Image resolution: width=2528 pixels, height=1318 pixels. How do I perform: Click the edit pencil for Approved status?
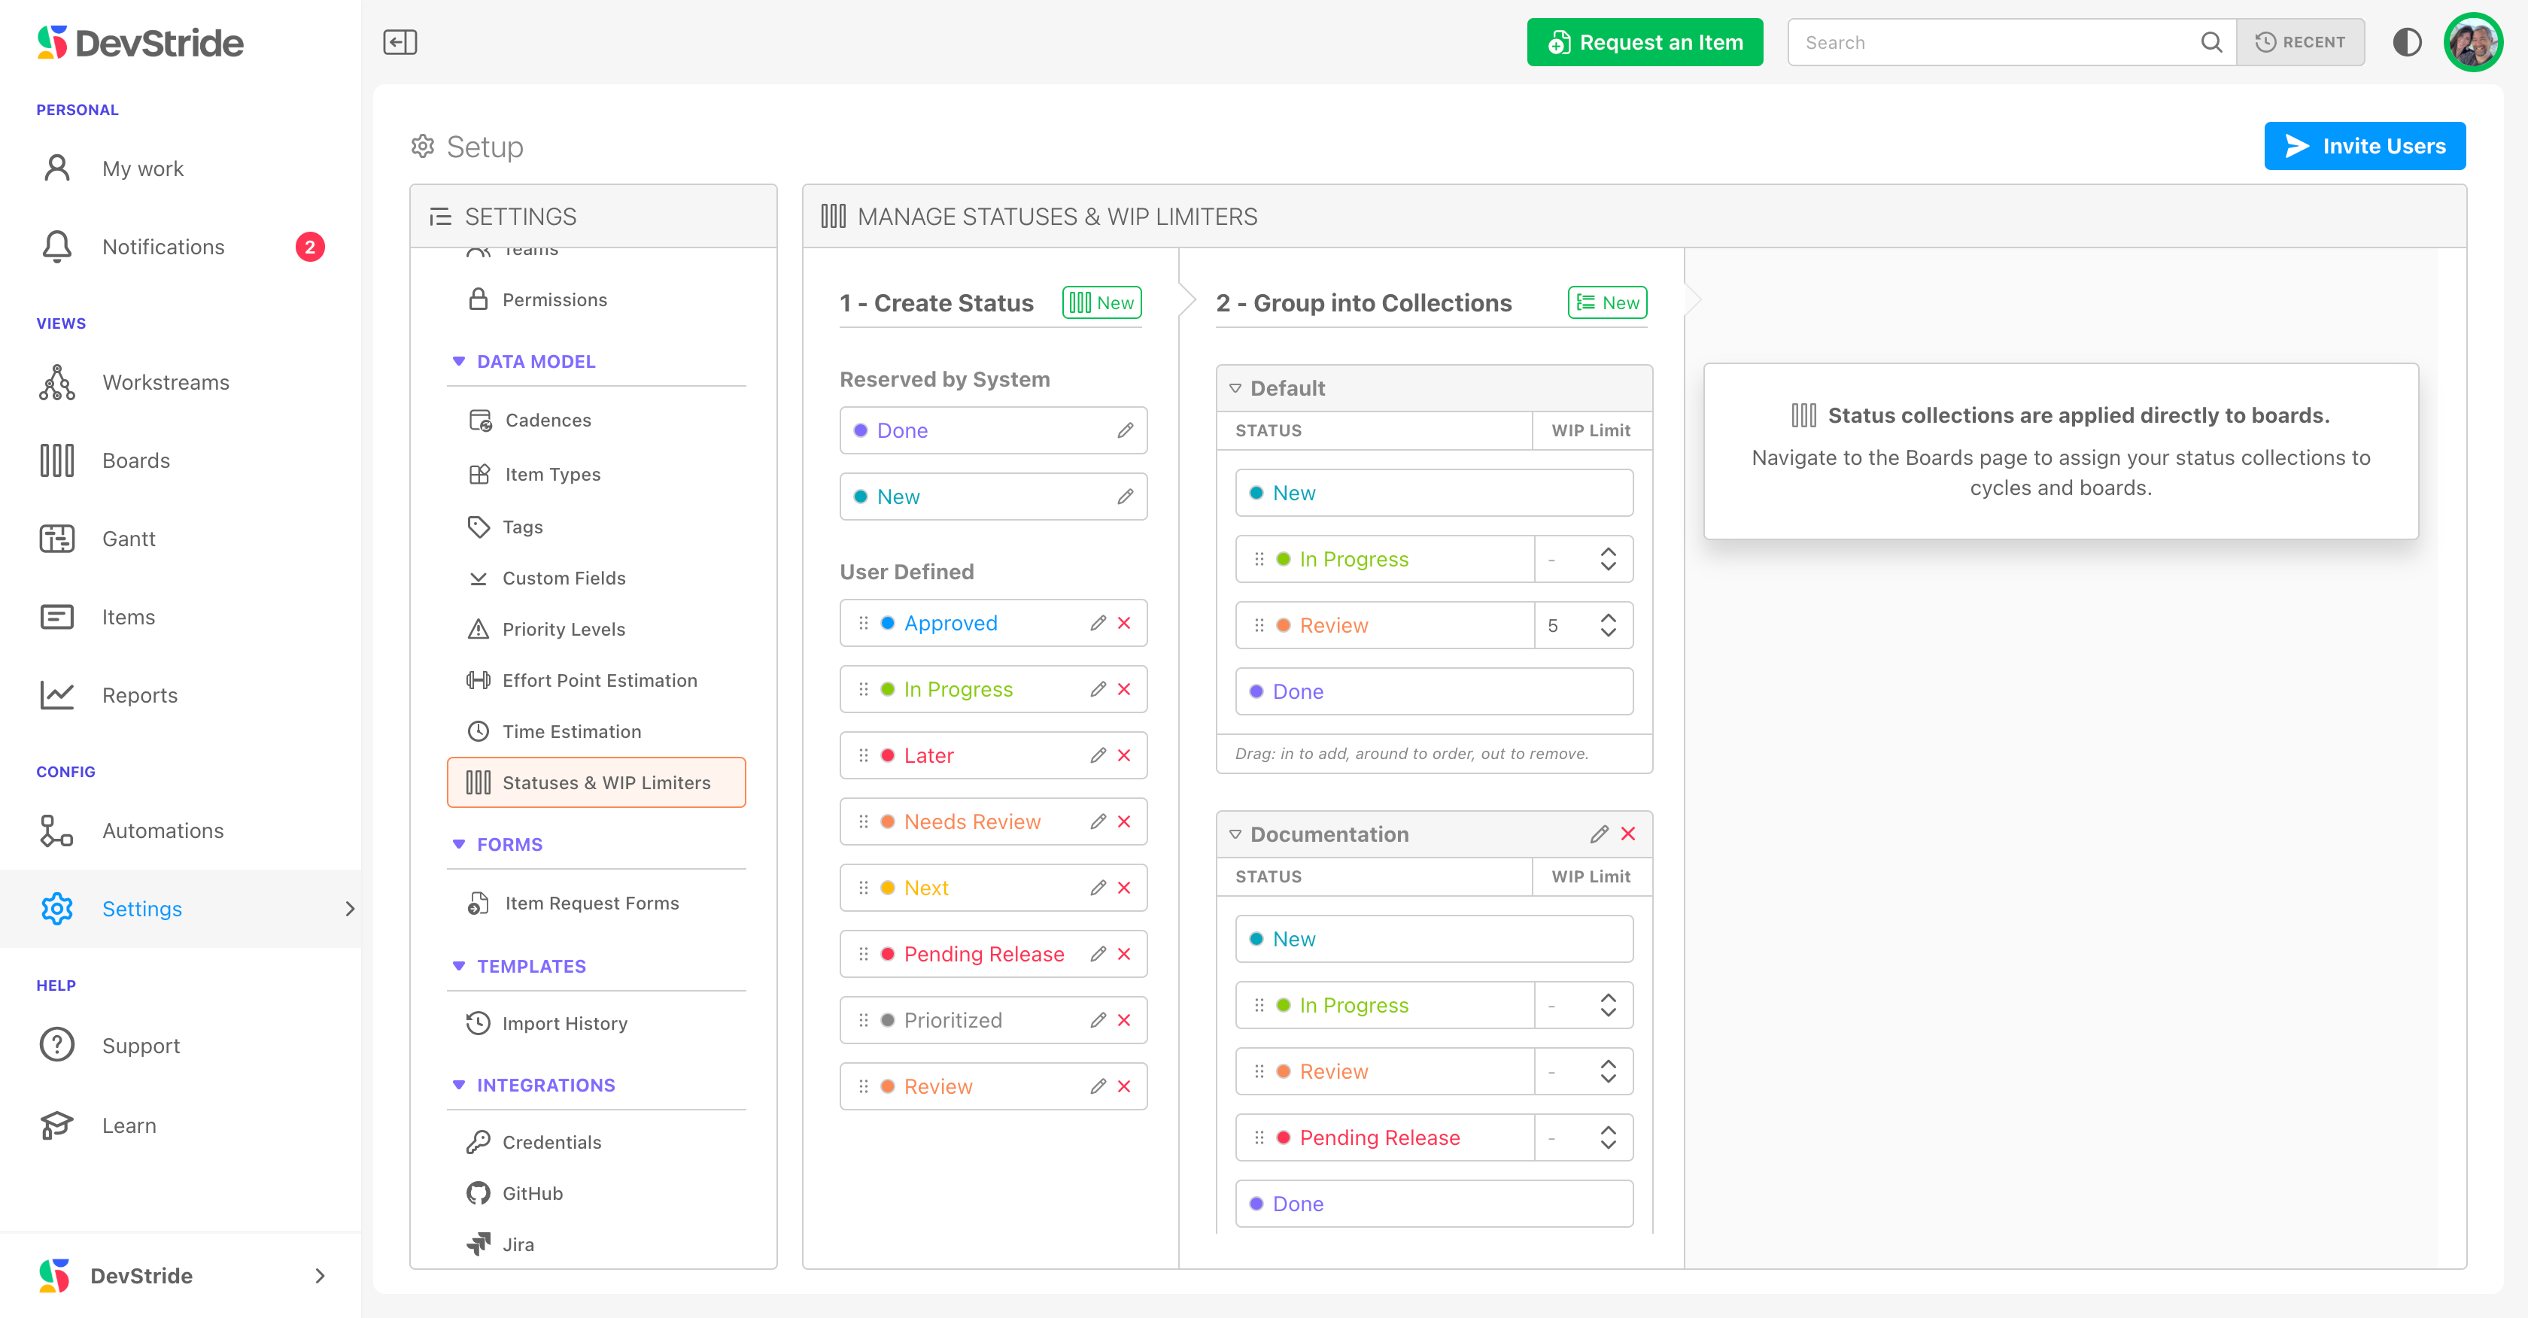(1098, 623)
